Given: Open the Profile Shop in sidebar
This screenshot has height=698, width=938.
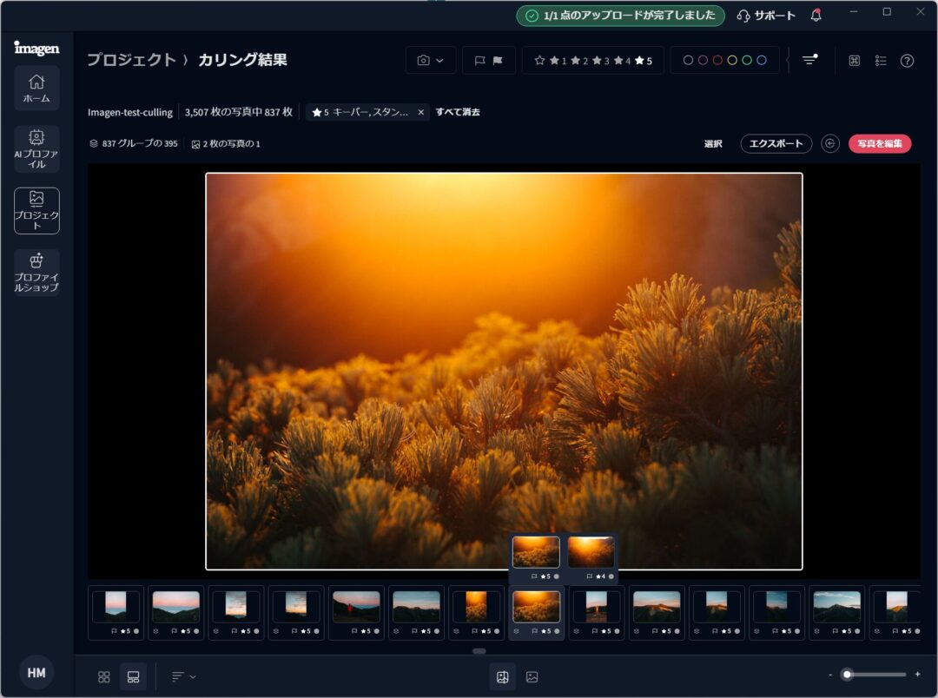Looking at the screenshot, I should click(x=36, y=272).
